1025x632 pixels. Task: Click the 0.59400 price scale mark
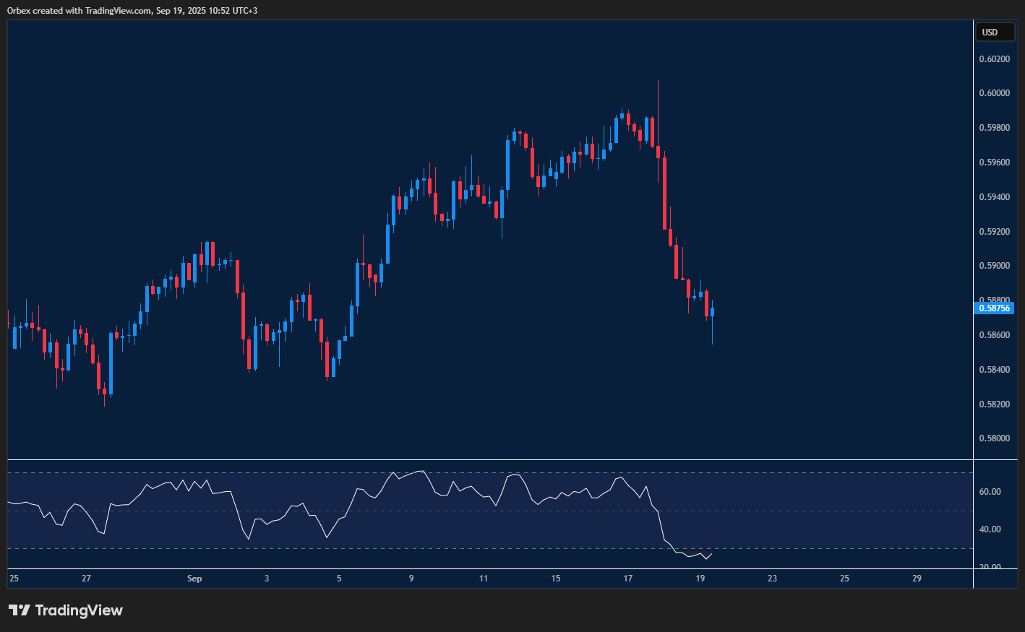[994, 197]
